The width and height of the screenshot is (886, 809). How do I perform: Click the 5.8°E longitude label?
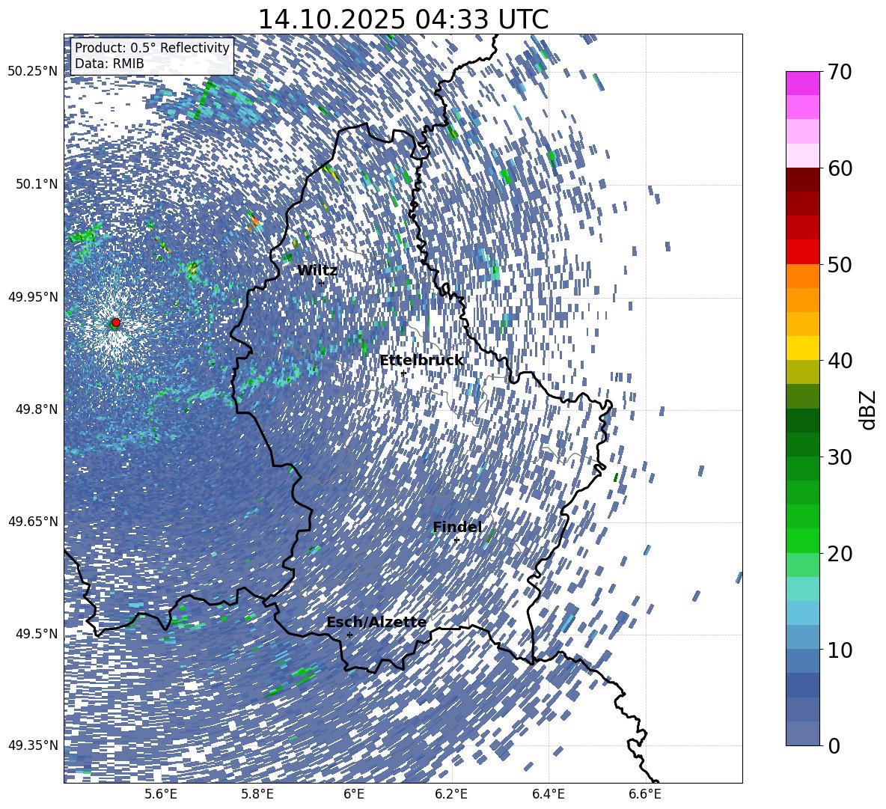(x=257, y=794)
